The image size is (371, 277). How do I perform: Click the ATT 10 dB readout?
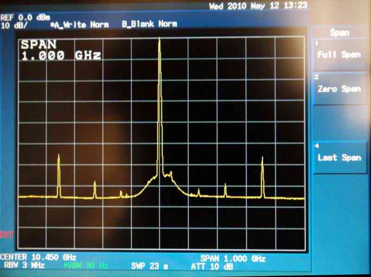point(212,267)
